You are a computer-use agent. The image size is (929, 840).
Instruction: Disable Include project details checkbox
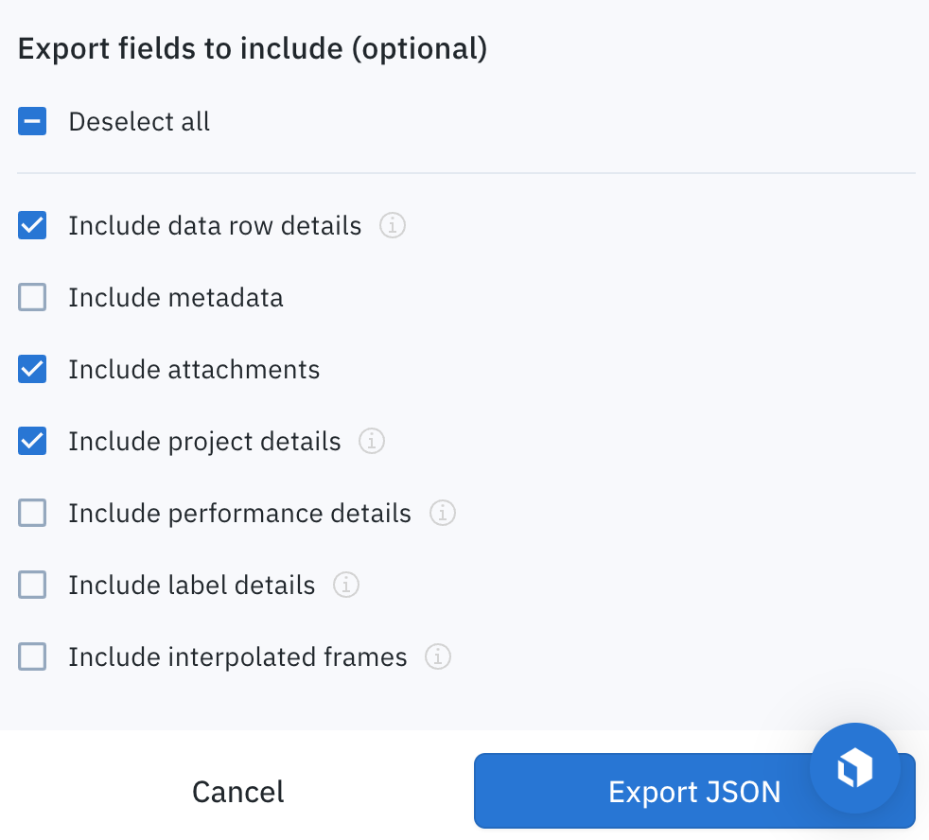[x=32, y=442]
